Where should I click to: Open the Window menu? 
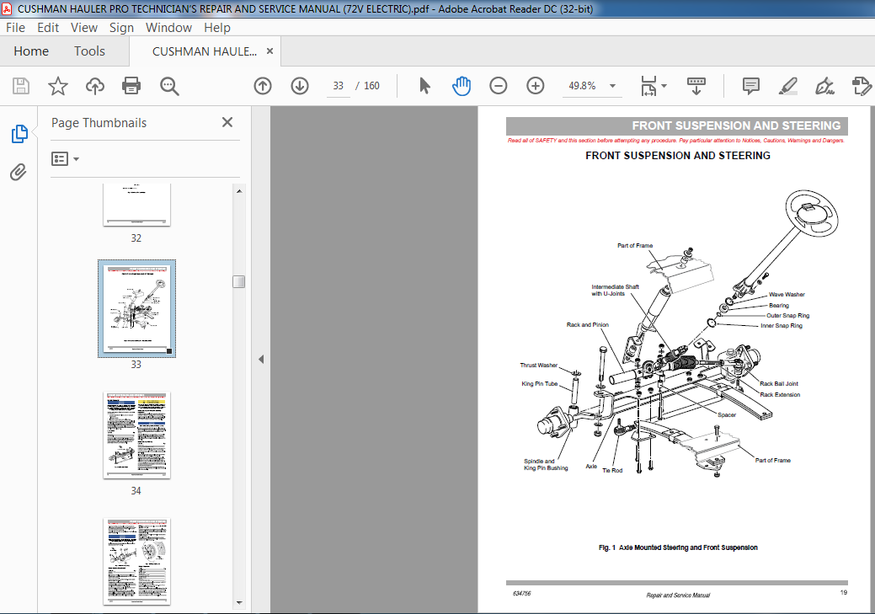[168, 27]
